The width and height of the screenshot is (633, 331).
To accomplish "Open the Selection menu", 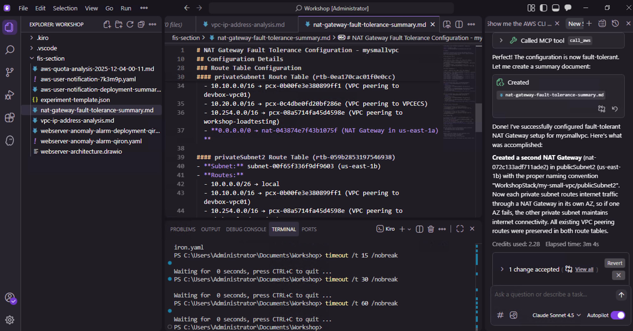I will click(x=65, y=8).
